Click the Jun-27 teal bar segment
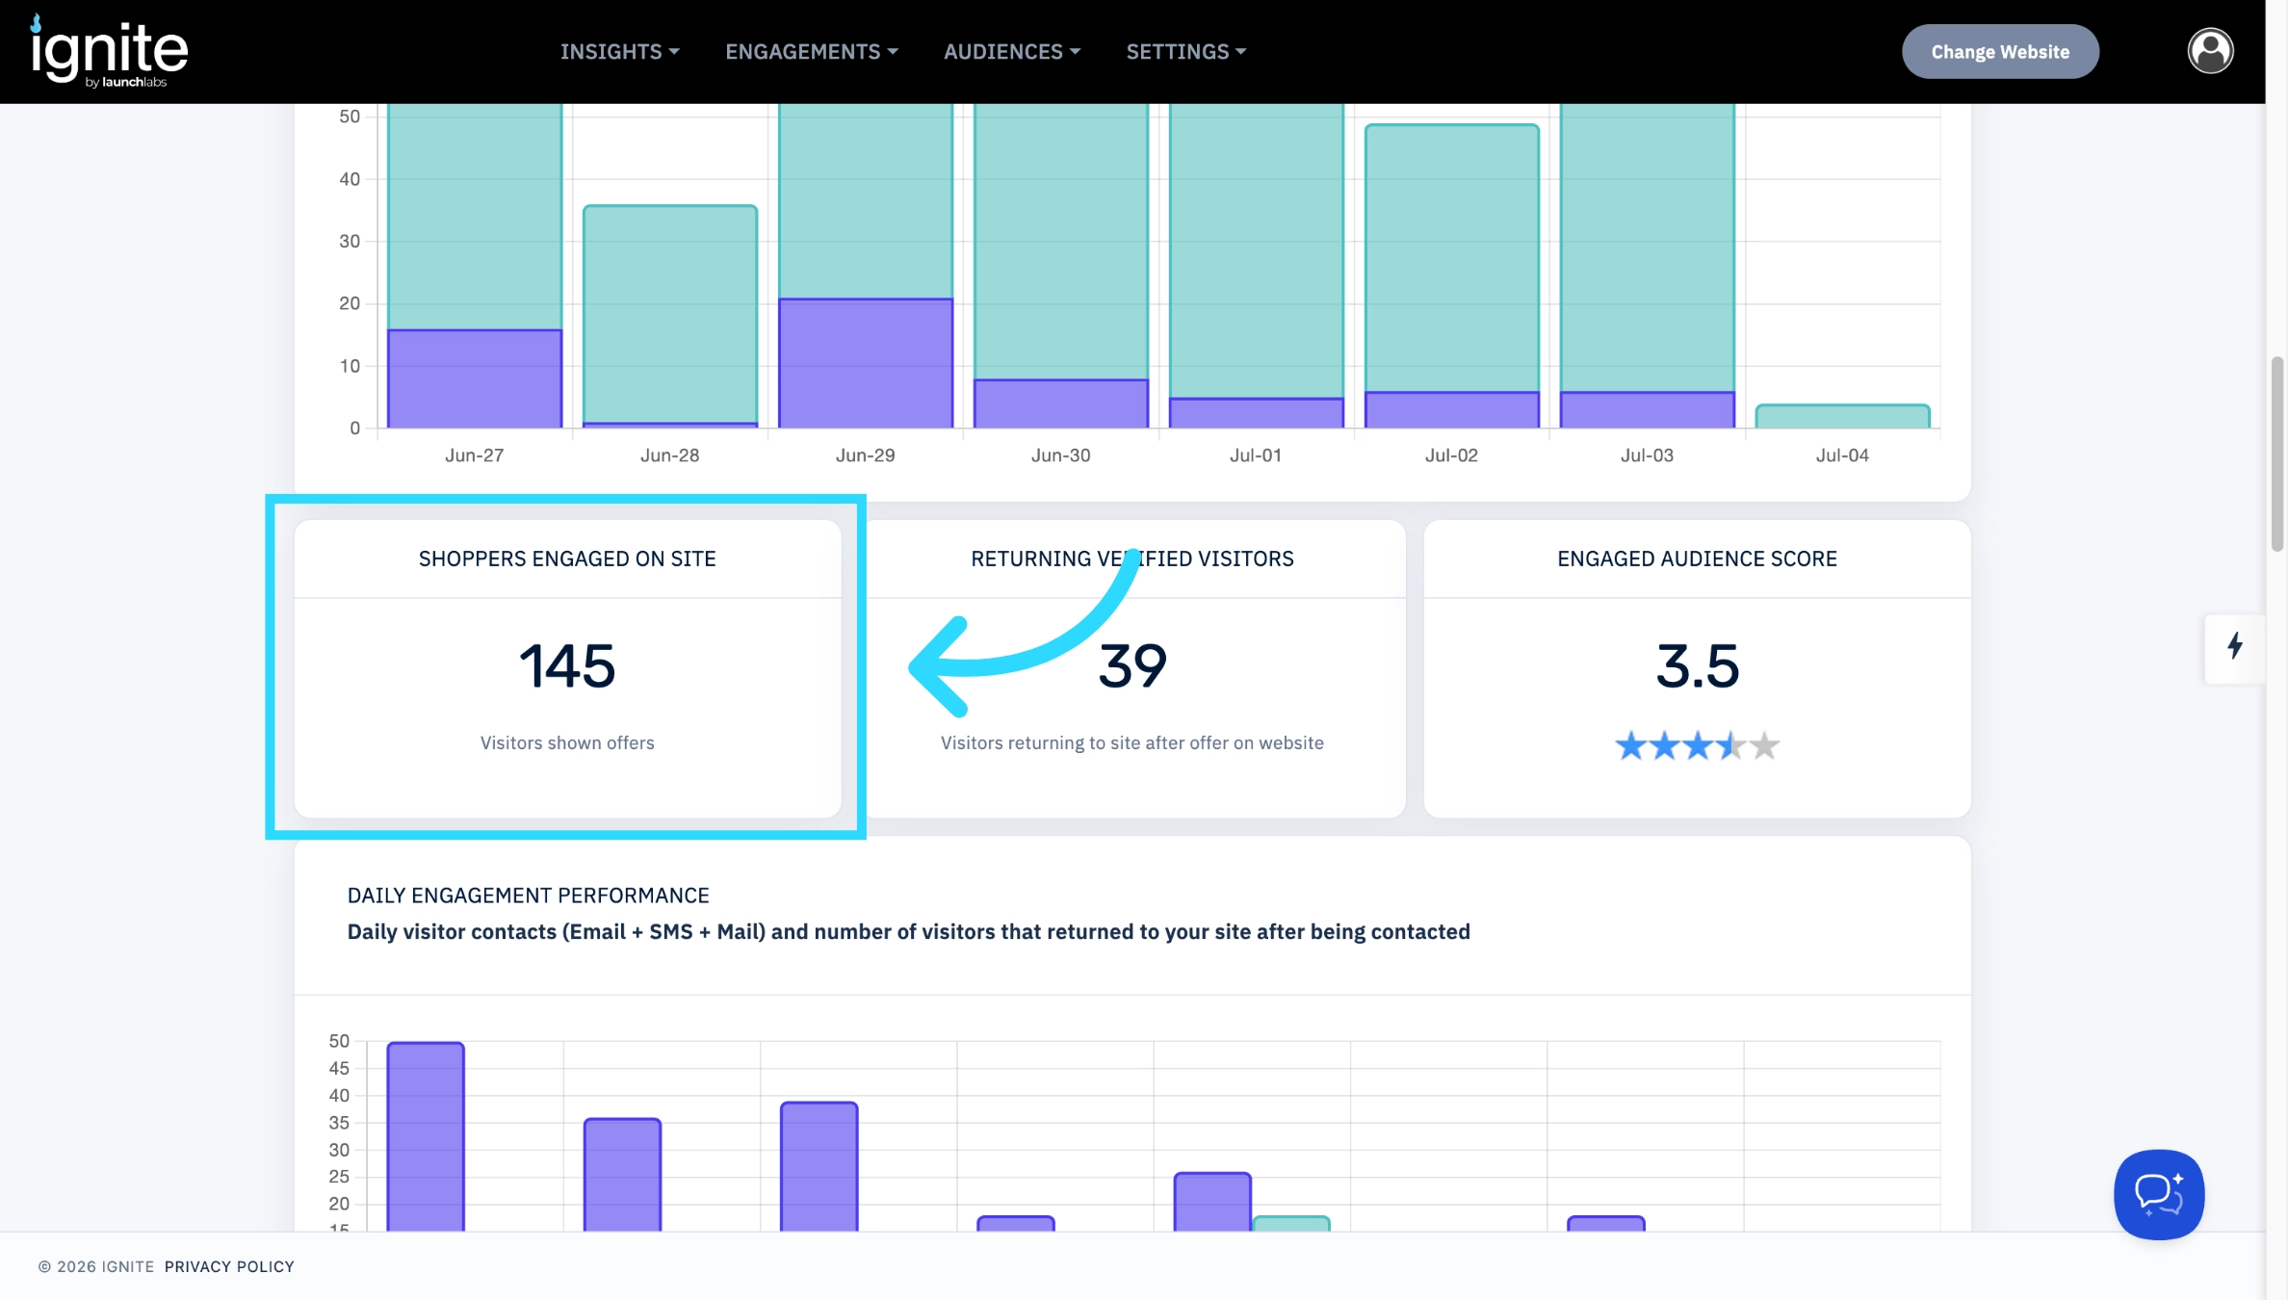Image resolution: width=2288 pixels, height=1300 pixels. click(x=475, y=217)
